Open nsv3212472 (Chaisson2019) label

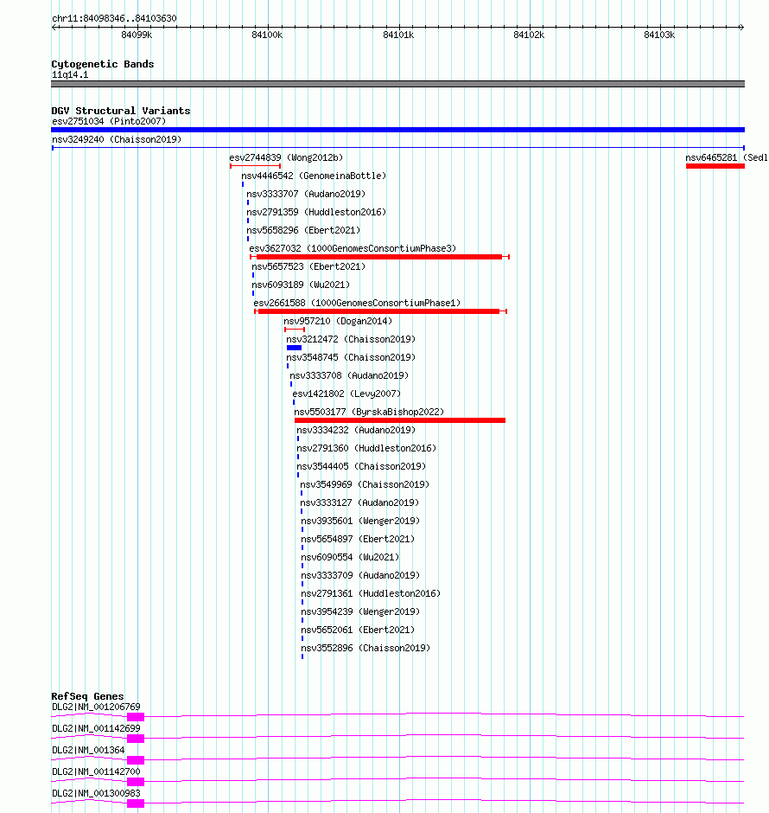[351, 339]
